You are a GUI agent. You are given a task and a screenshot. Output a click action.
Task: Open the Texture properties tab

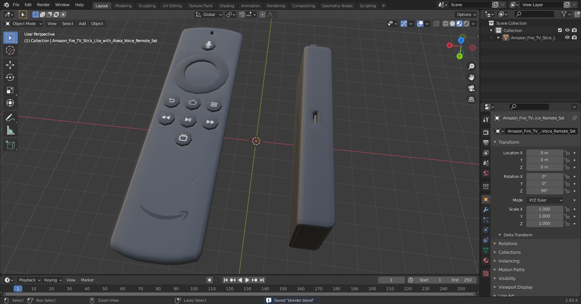click(x=486, y=273)
